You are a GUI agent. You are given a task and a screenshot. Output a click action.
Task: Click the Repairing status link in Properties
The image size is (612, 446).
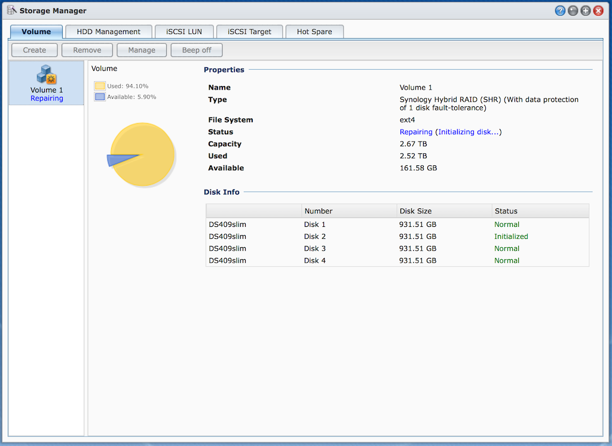click(x=416, y=132)
